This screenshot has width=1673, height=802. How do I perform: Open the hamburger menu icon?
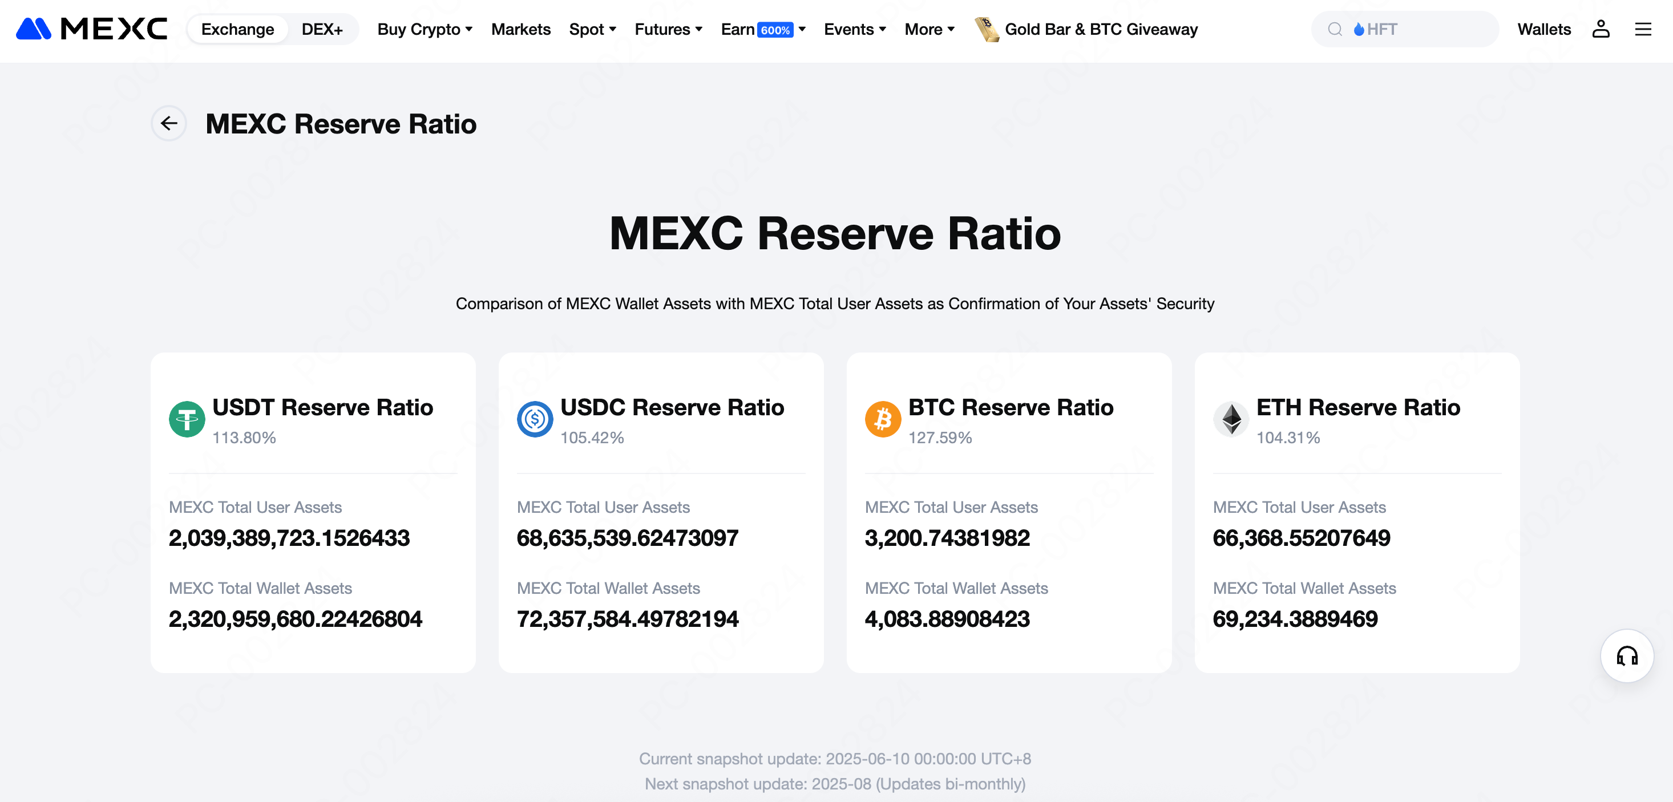pyautogui.click(x=1643, y=29)
